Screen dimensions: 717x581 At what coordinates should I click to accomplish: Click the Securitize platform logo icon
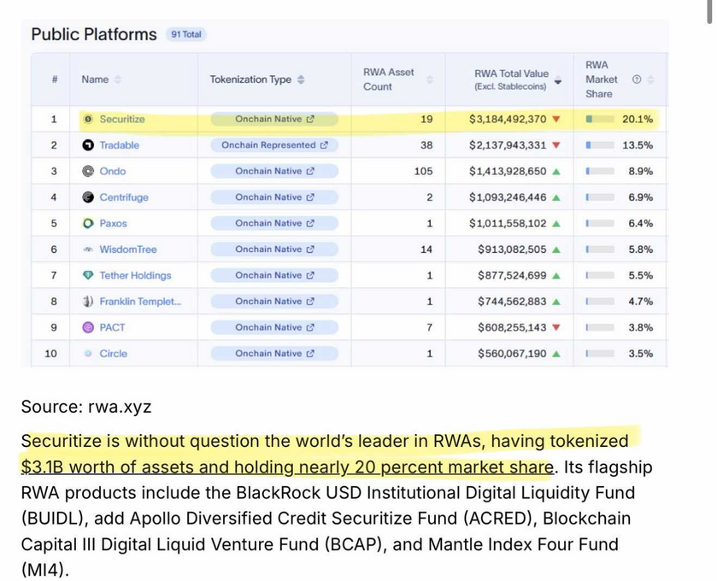88,119
